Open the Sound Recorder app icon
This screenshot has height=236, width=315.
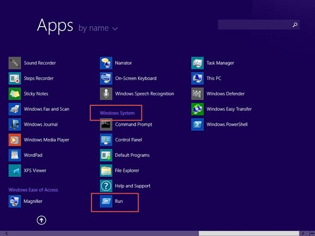tap(15, 63)
